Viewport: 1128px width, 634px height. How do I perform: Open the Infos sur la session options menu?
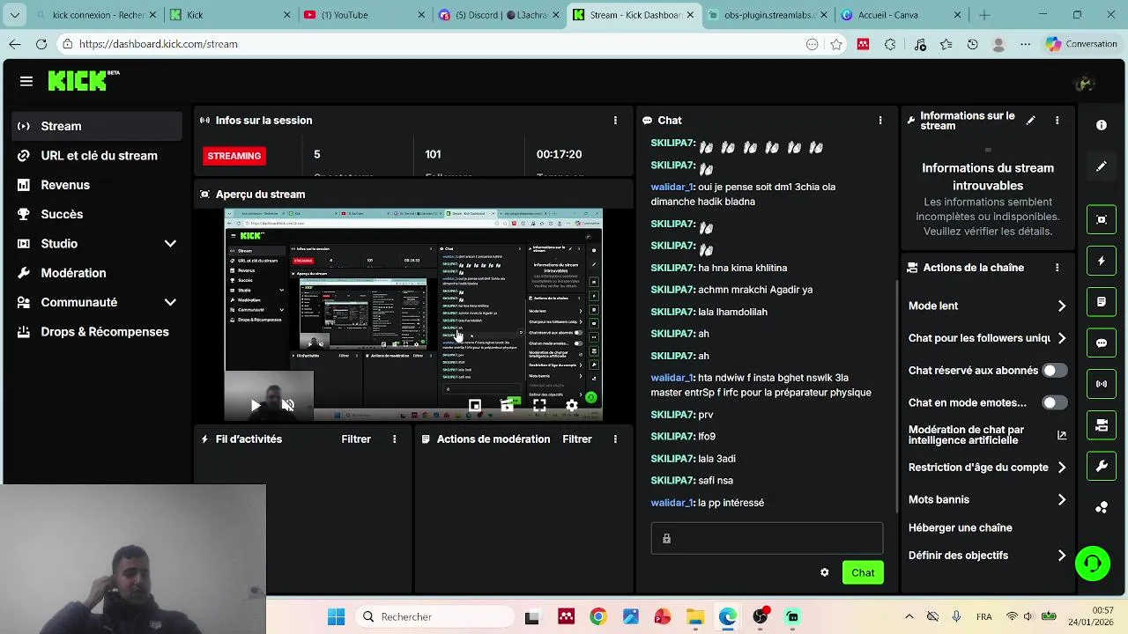(x=615, y=121)
